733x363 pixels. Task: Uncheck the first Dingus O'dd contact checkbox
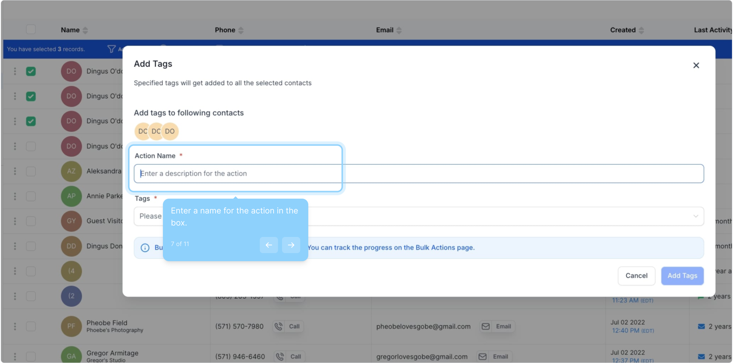(31, 71)
